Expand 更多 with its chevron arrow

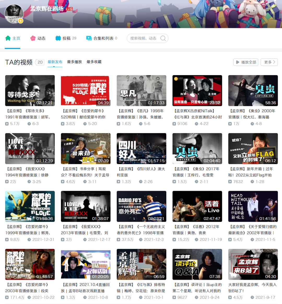tap(269, 62)
